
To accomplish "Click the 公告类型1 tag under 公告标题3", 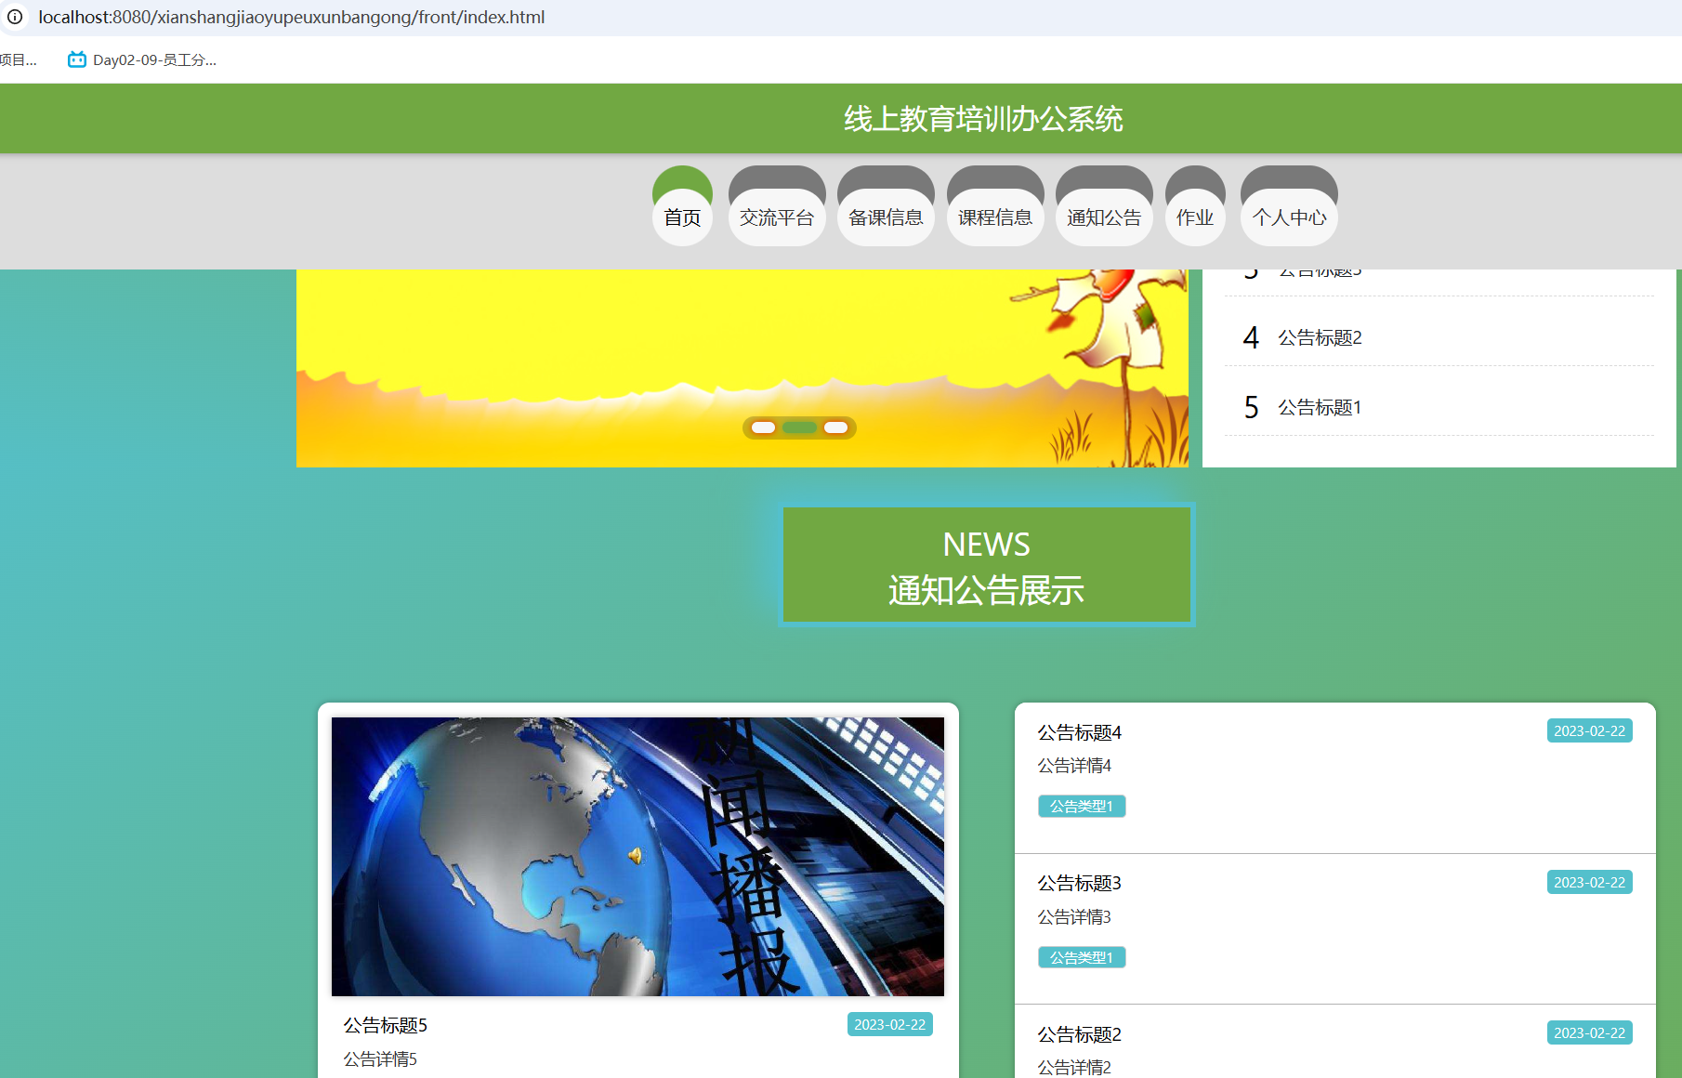I will pos(1082,957).
